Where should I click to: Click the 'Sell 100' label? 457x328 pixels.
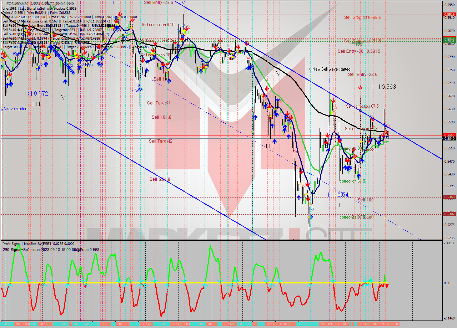[366, 200]
